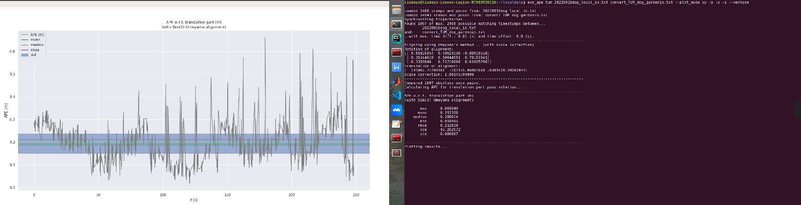Launch CLion from the dock

point(397,38)
